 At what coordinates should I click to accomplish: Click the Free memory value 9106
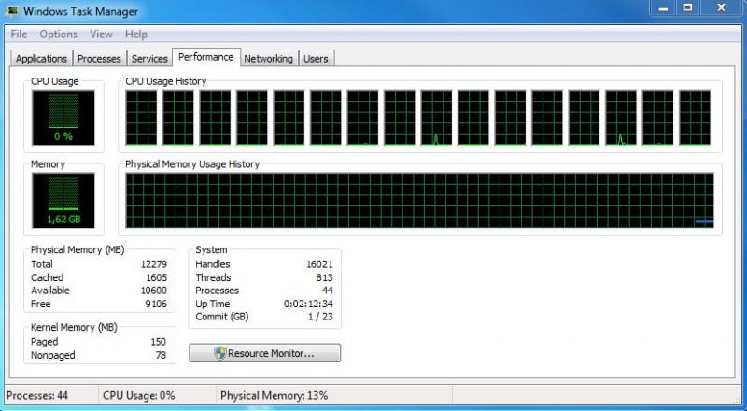(x=156, y=304)
